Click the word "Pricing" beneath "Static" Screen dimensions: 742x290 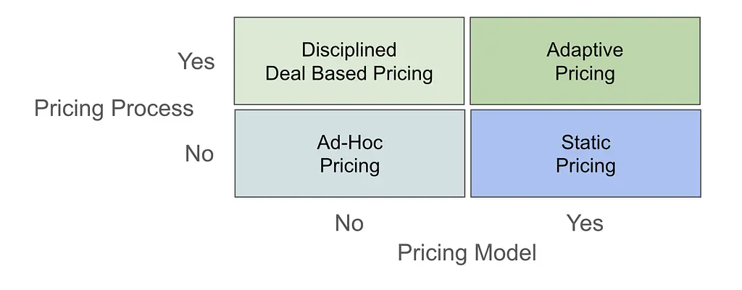point(585,165)
